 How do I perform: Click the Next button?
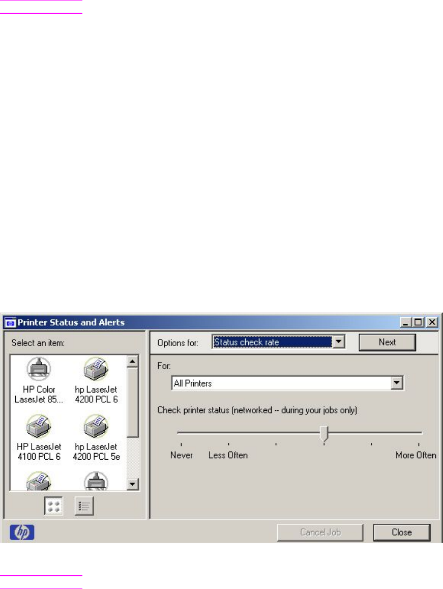tap(387, 342)
